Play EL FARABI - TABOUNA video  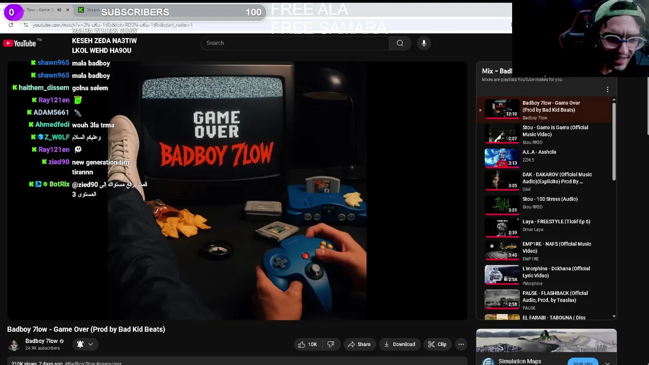point(544,317)
